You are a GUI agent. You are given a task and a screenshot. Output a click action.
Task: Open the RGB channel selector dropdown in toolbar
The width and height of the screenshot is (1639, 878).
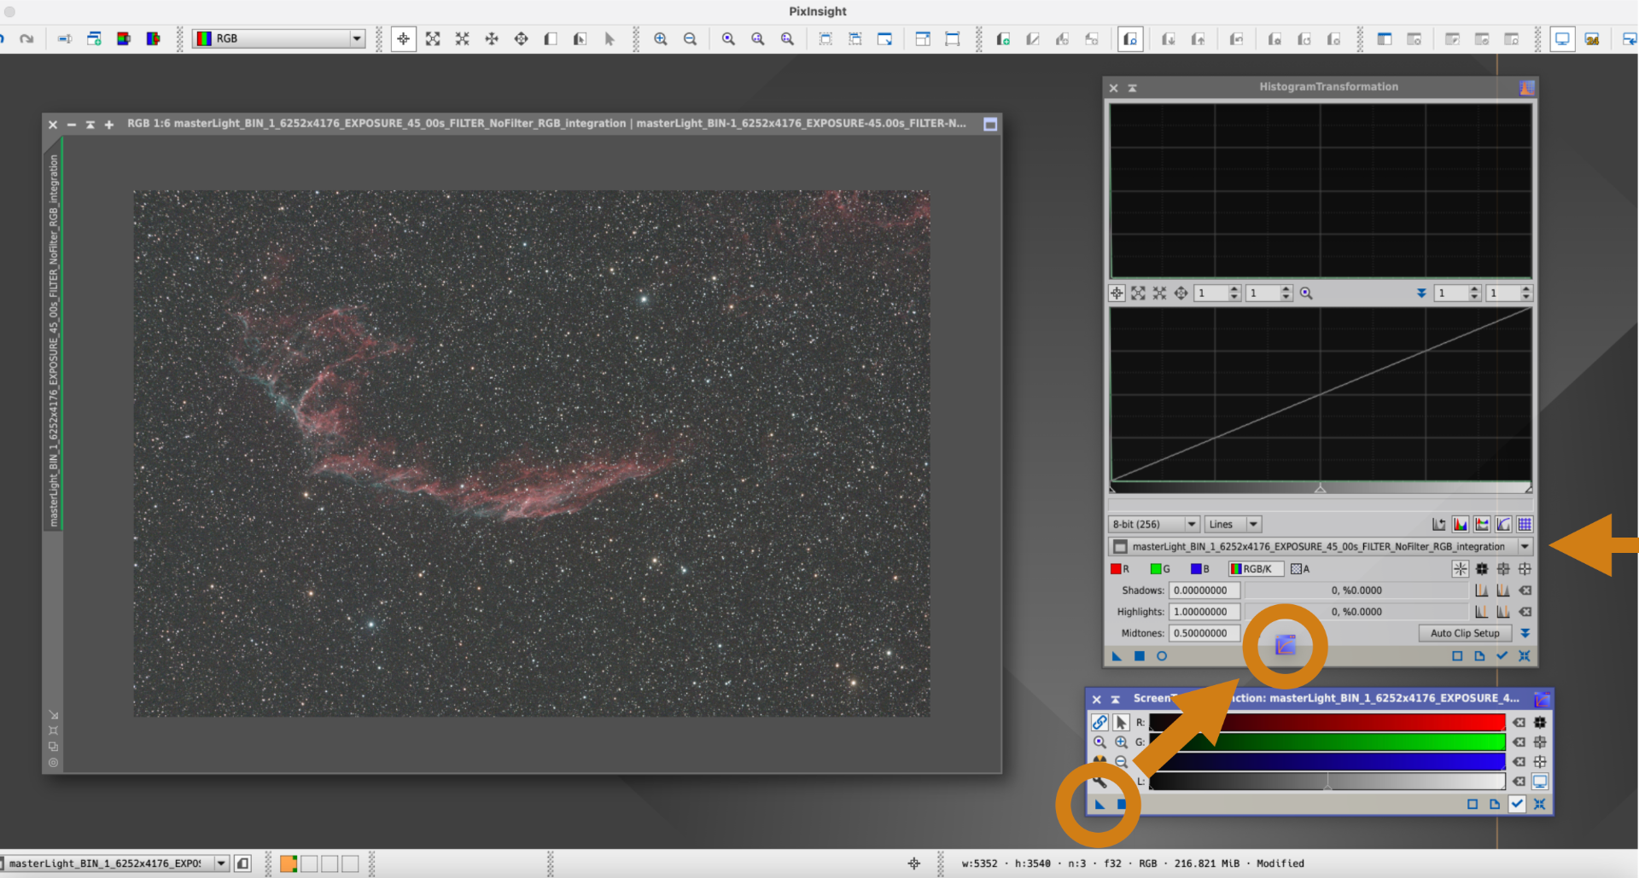[280, 38]
